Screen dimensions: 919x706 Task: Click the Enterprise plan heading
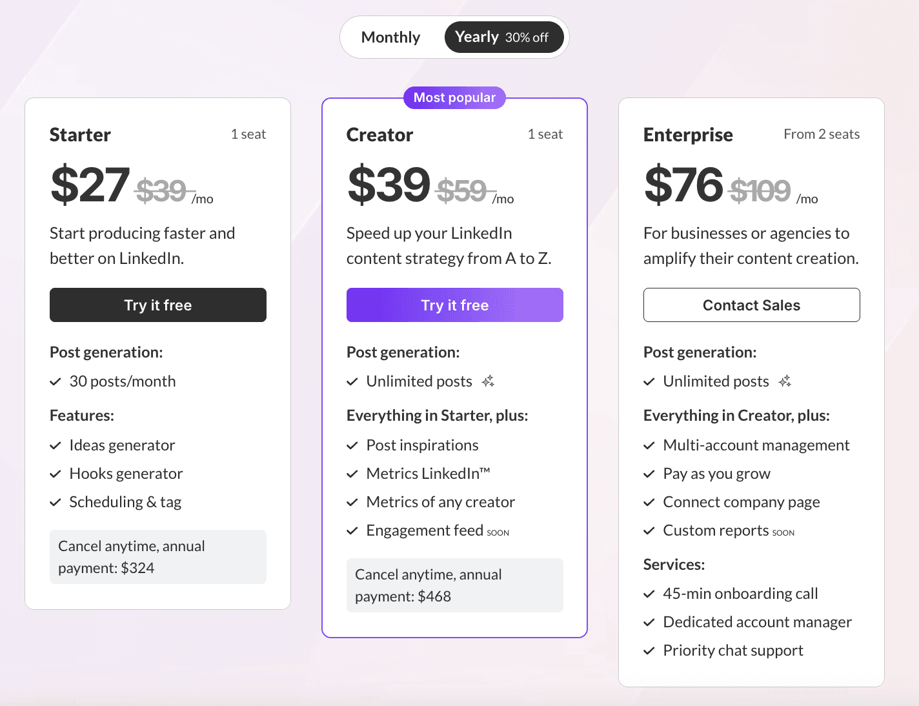coord(688,135)
